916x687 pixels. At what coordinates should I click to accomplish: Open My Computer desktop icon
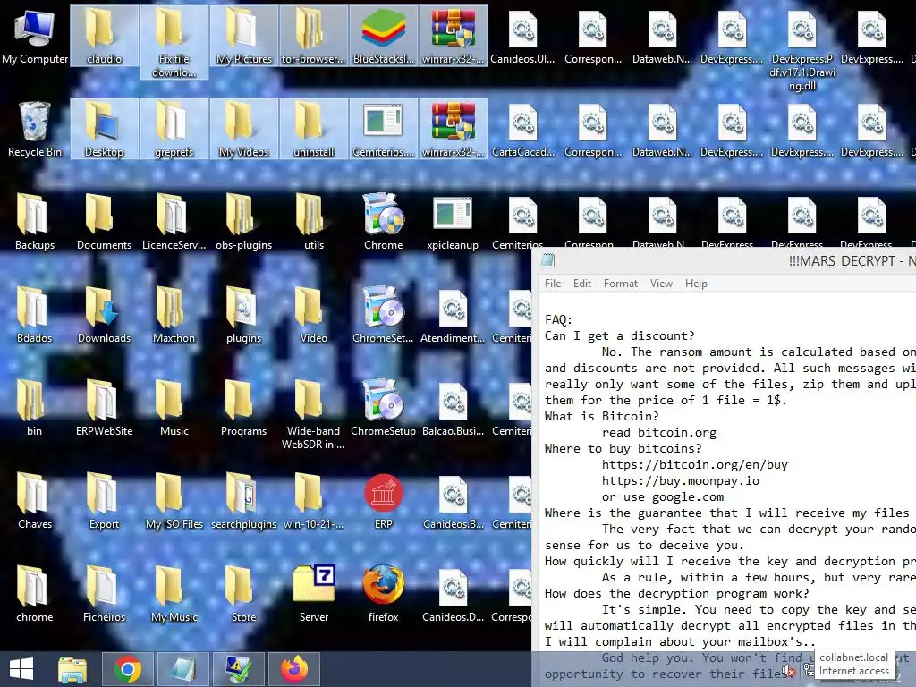(35, 36)
